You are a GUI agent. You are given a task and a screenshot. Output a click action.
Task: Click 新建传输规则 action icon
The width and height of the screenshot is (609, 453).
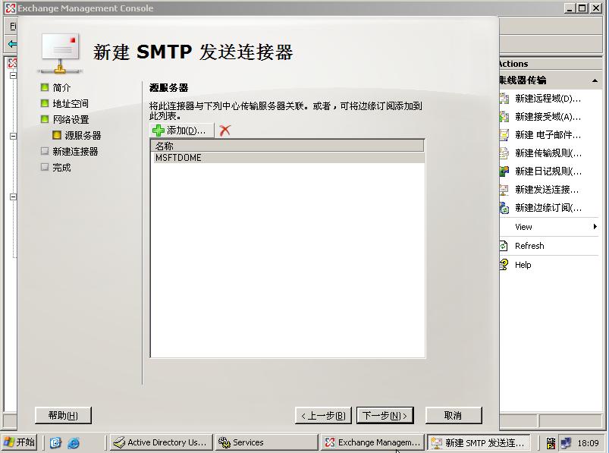pos(504,153)
